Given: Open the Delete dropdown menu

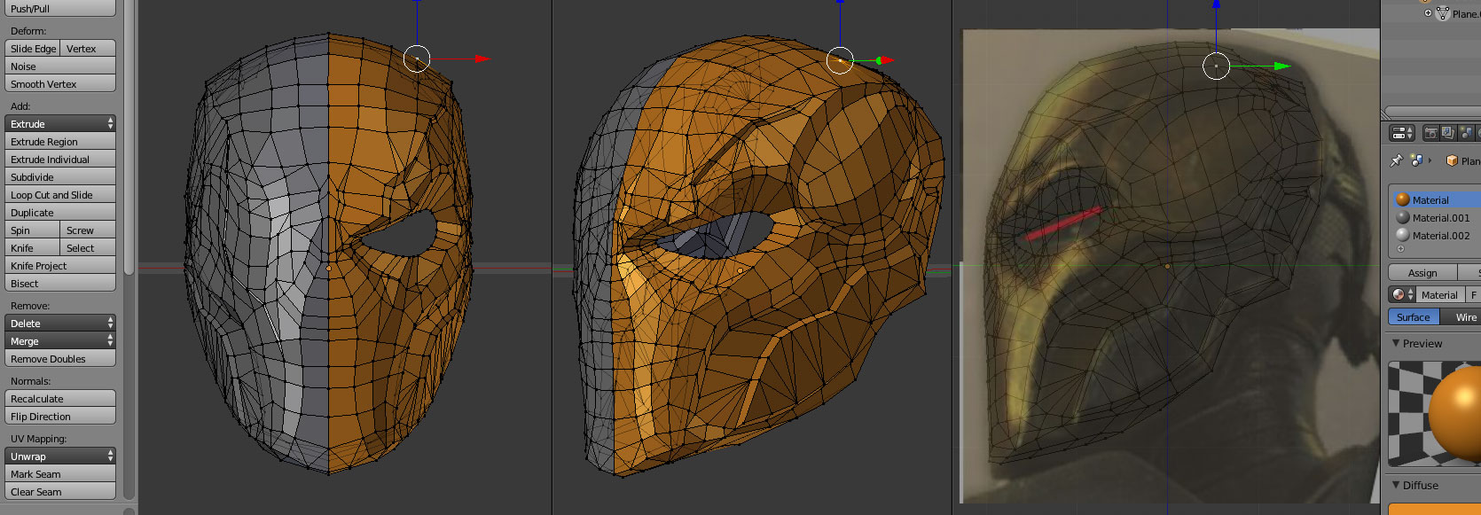Looking at the screenshot, I should (60, 323).
